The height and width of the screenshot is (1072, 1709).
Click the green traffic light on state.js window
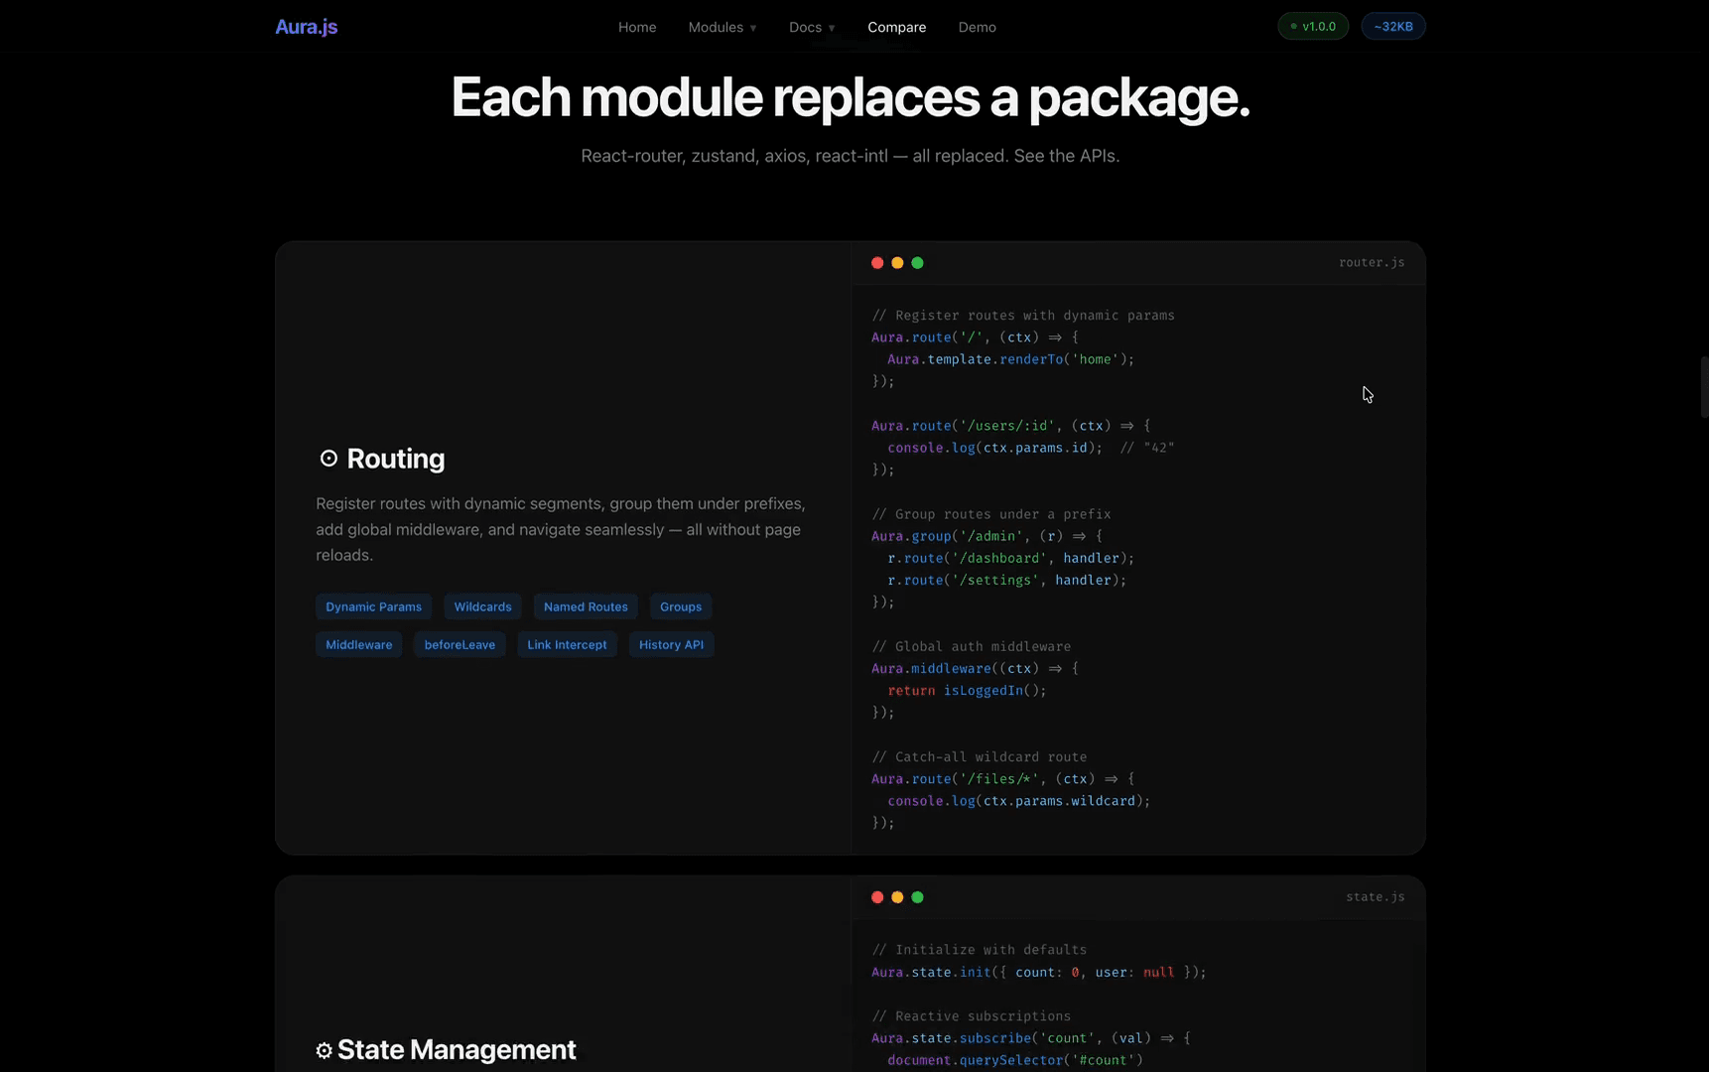point(917,896)
